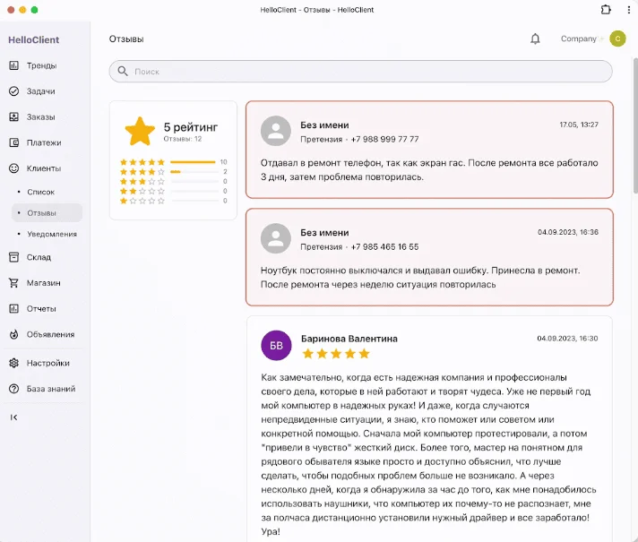Open the Settings gear icon

[x=13, y=363]
